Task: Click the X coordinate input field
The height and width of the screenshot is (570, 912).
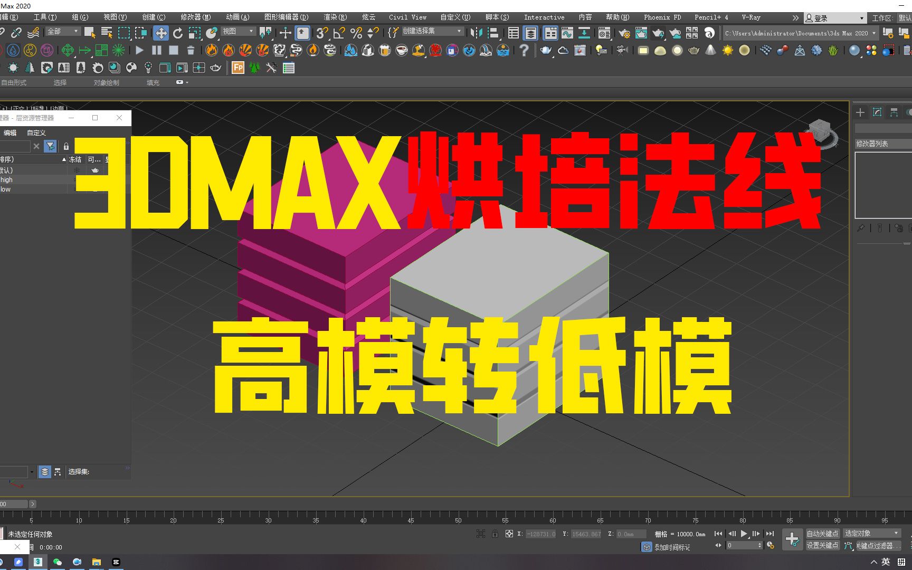Action: coord(541,534)
